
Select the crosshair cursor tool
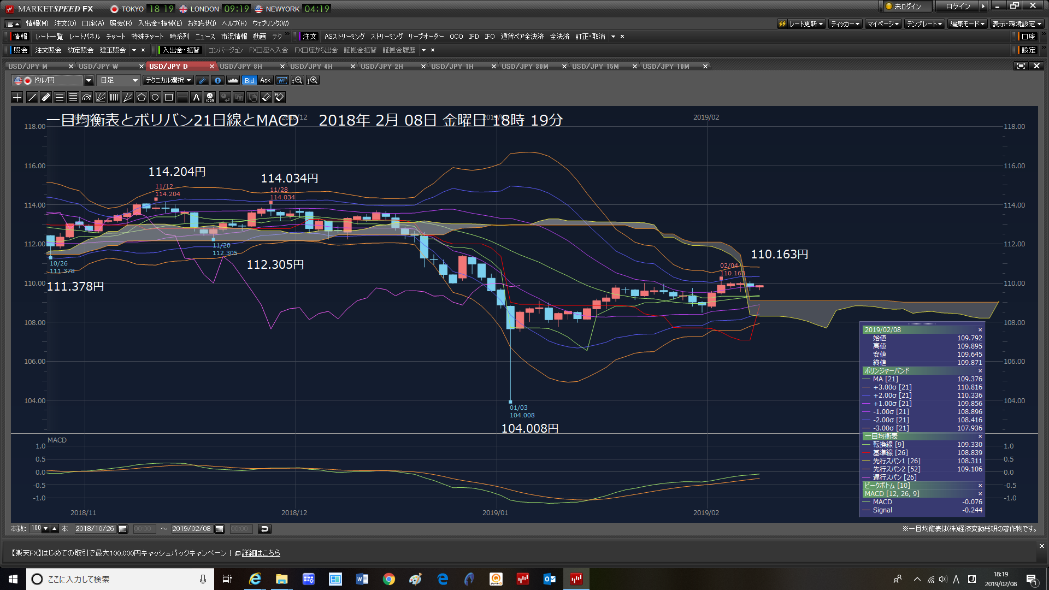(17, 97)
